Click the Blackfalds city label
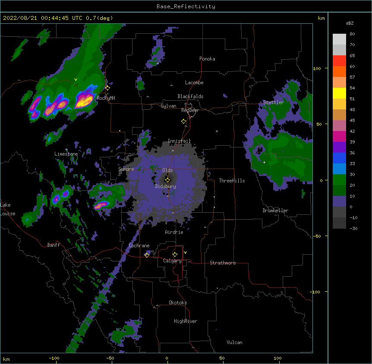The image size is (372, 364). point(190,96)
